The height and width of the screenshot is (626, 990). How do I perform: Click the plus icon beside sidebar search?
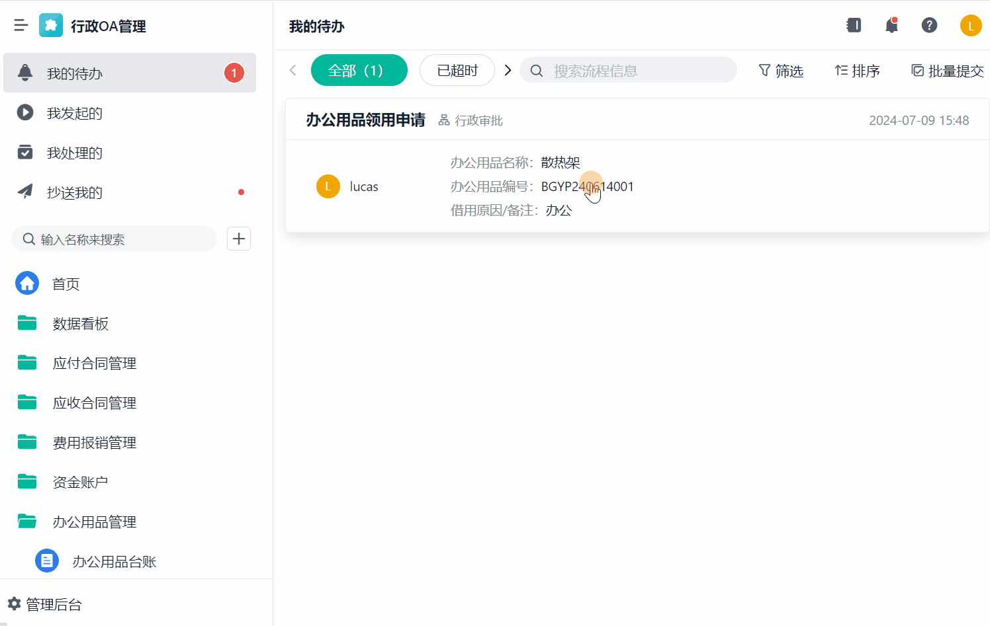[x=239, y=239]
